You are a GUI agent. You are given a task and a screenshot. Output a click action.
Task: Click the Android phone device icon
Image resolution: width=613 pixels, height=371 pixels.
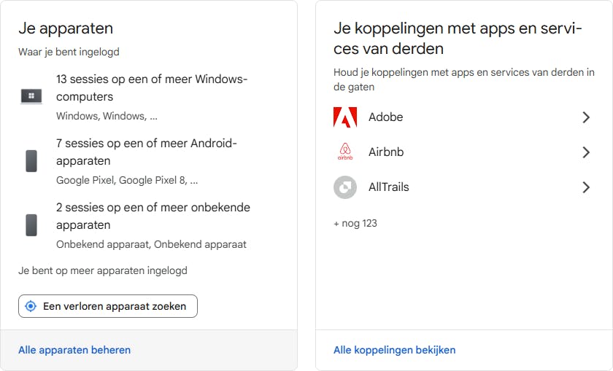31,160
